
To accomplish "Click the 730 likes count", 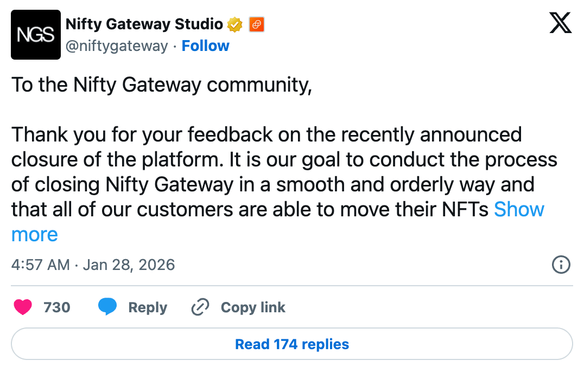I will point(57,307).
